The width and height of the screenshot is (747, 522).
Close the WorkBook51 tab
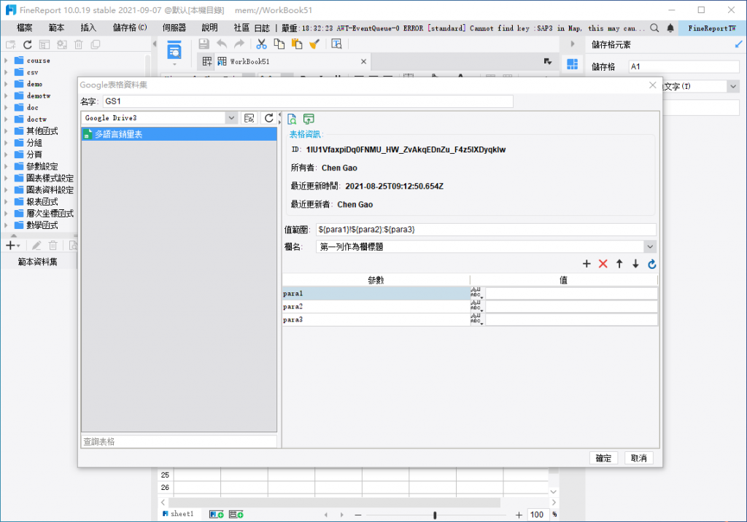[363, 61]
